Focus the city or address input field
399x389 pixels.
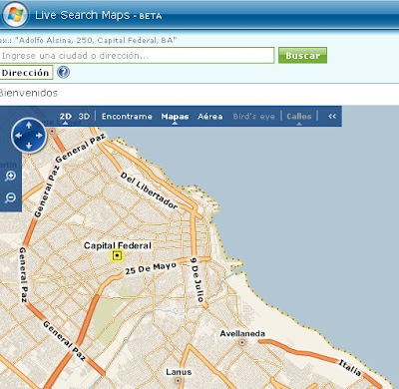(x=137, y=55)
